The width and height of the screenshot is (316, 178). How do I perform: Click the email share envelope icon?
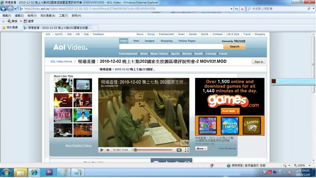click(156, 161)
